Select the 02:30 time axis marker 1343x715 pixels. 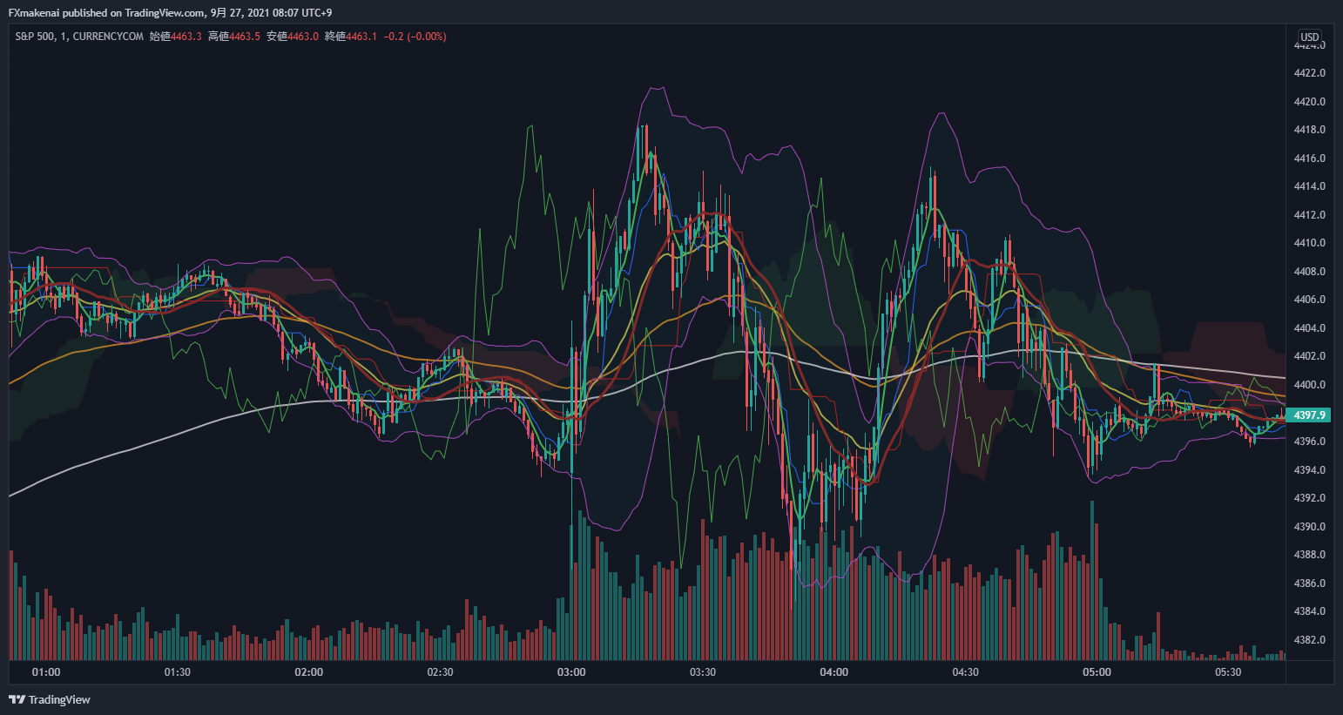pos(440,672)
